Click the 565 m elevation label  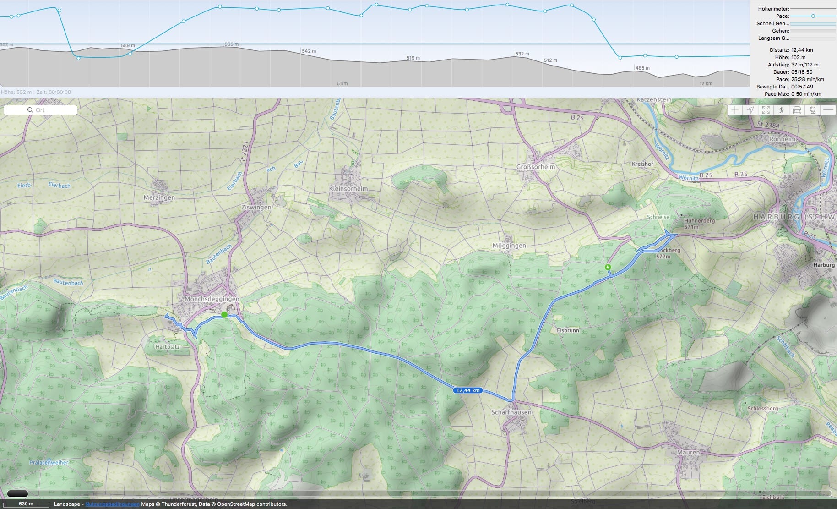[232, 44]
